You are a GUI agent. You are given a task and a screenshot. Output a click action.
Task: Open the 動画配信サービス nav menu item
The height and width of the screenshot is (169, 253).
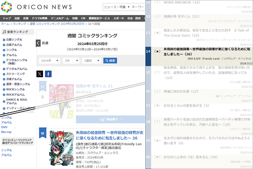click(x=99, y=18)
